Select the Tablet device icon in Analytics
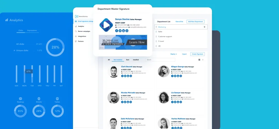The height and width of the screenshot is (129, 279). (x=57, y=99)
